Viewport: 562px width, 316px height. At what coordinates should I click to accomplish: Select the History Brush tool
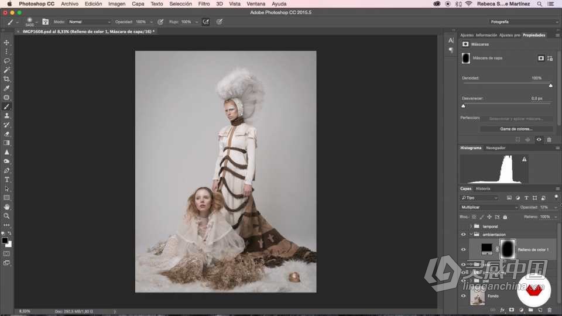click(6, 125)
